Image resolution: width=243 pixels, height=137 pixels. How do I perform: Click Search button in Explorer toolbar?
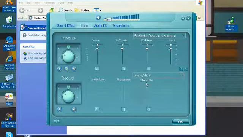65,10
